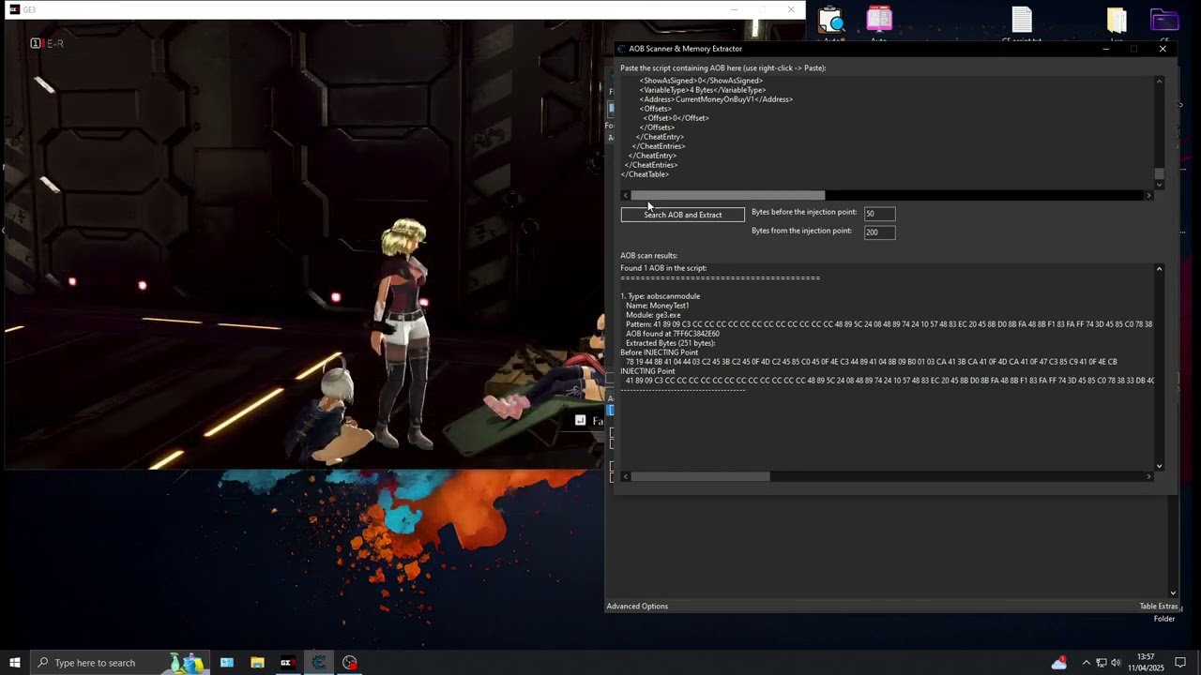Click the 'Type: aobscanmodule' result line
The width and height of the screenshot is (1201, 675).
[660, 296]
